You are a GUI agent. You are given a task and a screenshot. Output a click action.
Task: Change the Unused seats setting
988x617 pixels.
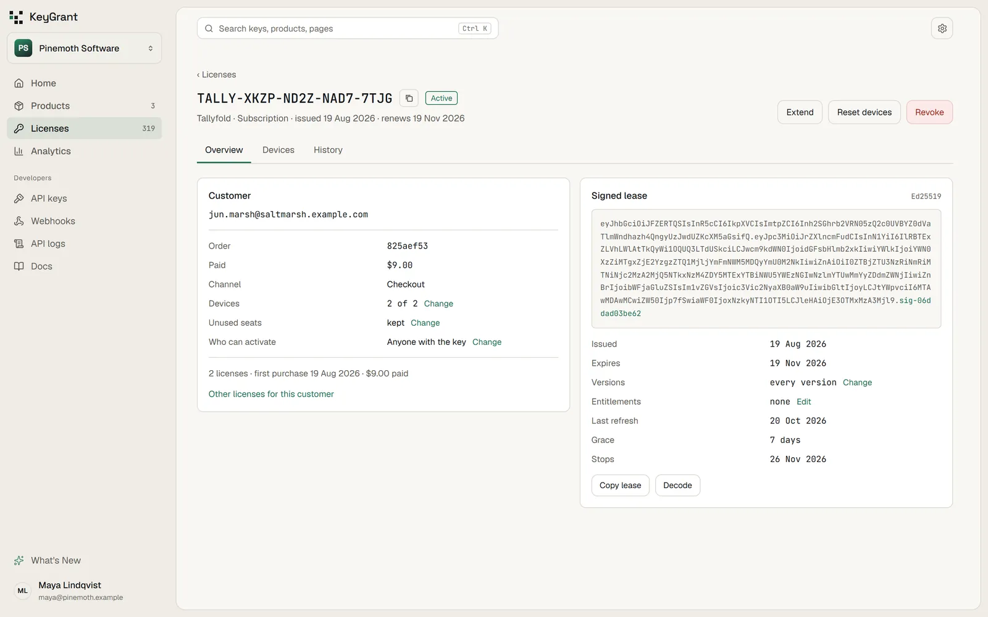pyautogui.click(x=425, y=323)
